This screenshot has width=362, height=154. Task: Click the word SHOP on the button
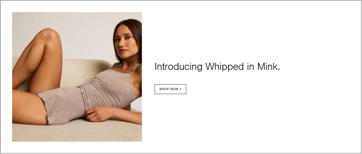(x=164, y=89)
